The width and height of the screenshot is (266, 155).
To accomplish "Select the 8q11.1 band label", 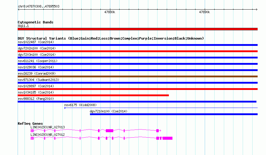I will point(23,26).
